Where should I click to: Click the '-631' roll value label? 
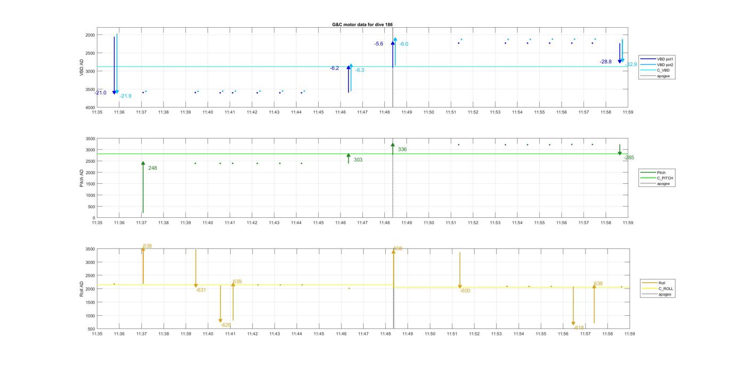click(x=201, y=290)
